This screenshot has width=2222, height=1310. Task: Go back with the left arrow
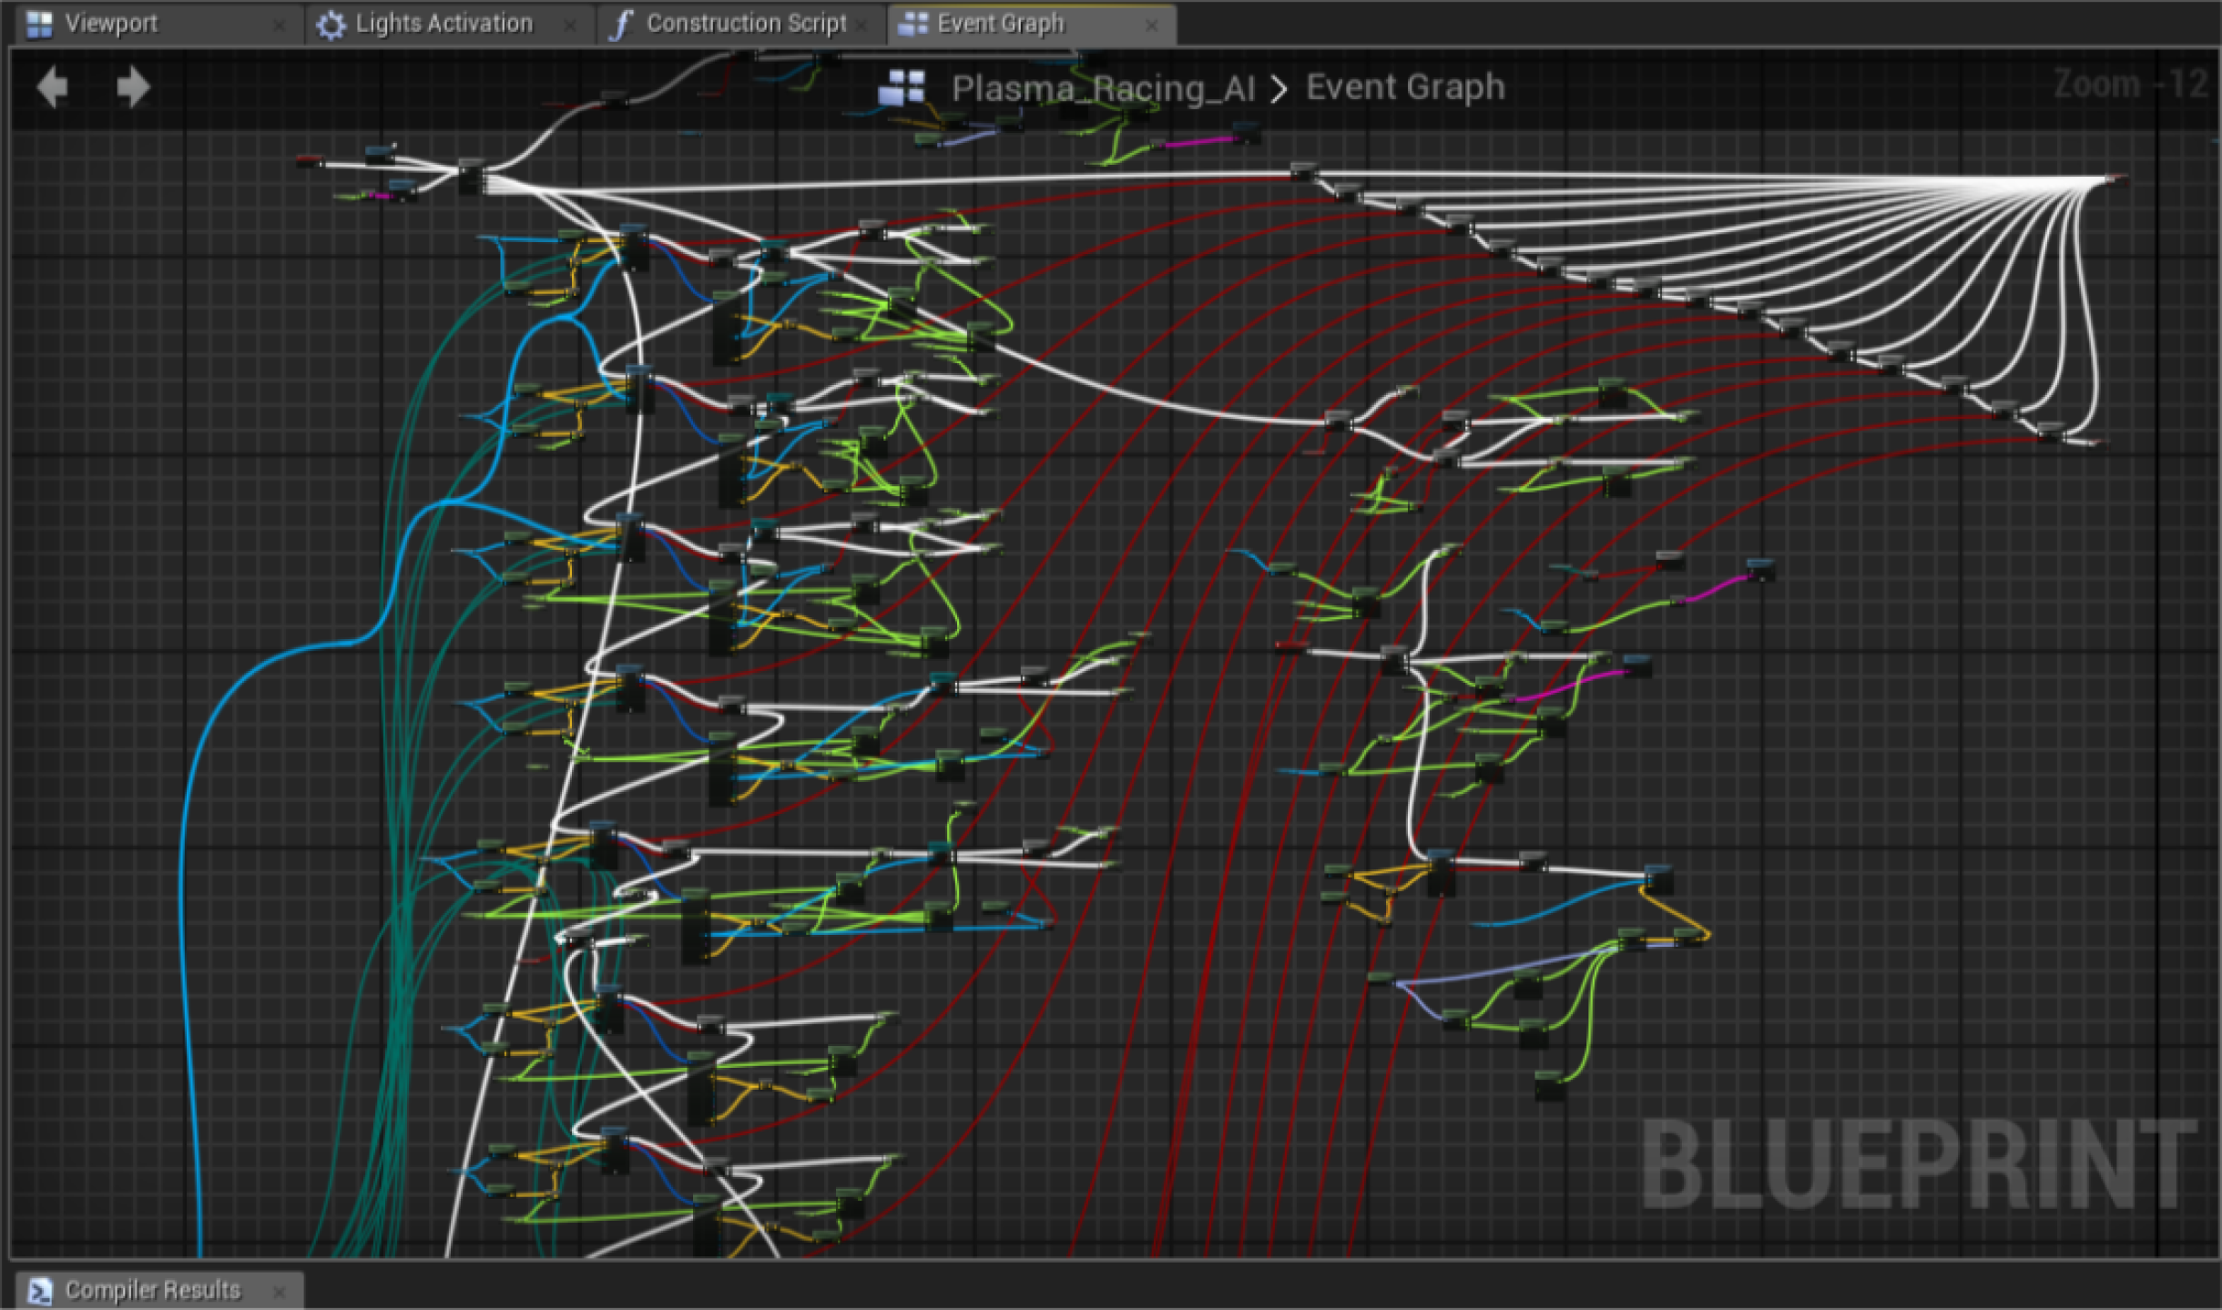(52, 87)
